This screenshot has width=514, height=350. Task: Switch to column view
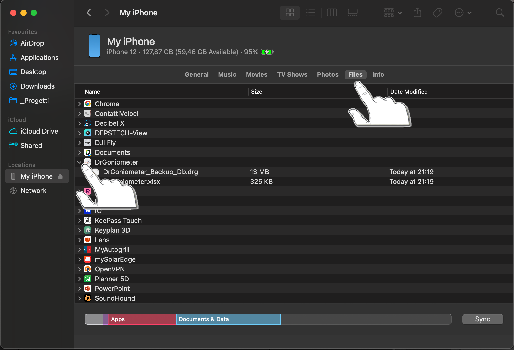[x=332, y=13]
